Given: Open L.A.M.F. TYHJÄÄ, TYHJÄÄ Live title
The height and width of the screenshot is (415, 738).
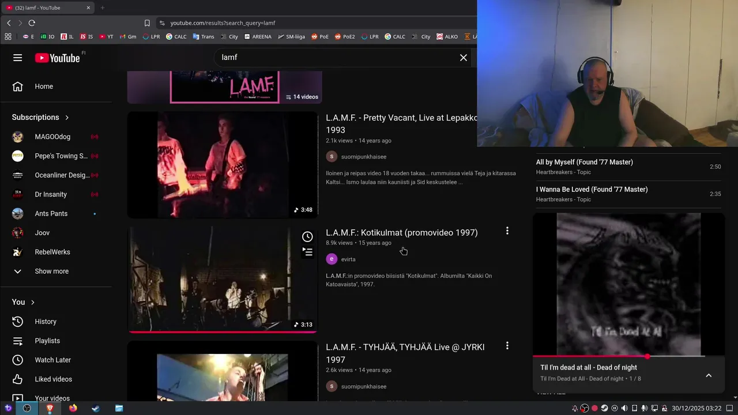Looking at the screenshot, I should point(405,353).
